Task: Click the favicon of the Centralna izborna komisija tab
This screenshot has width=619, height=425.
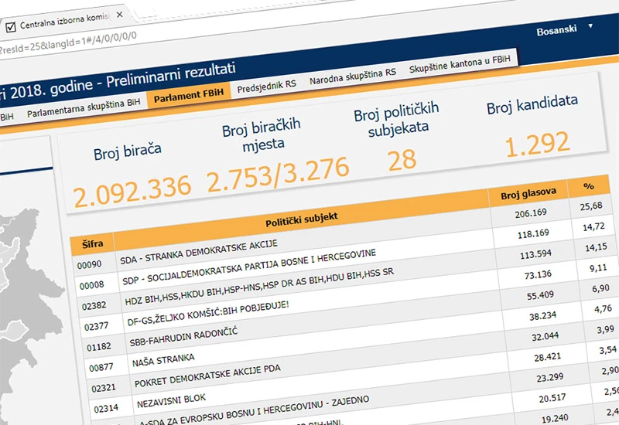Action: click(11, 27)
